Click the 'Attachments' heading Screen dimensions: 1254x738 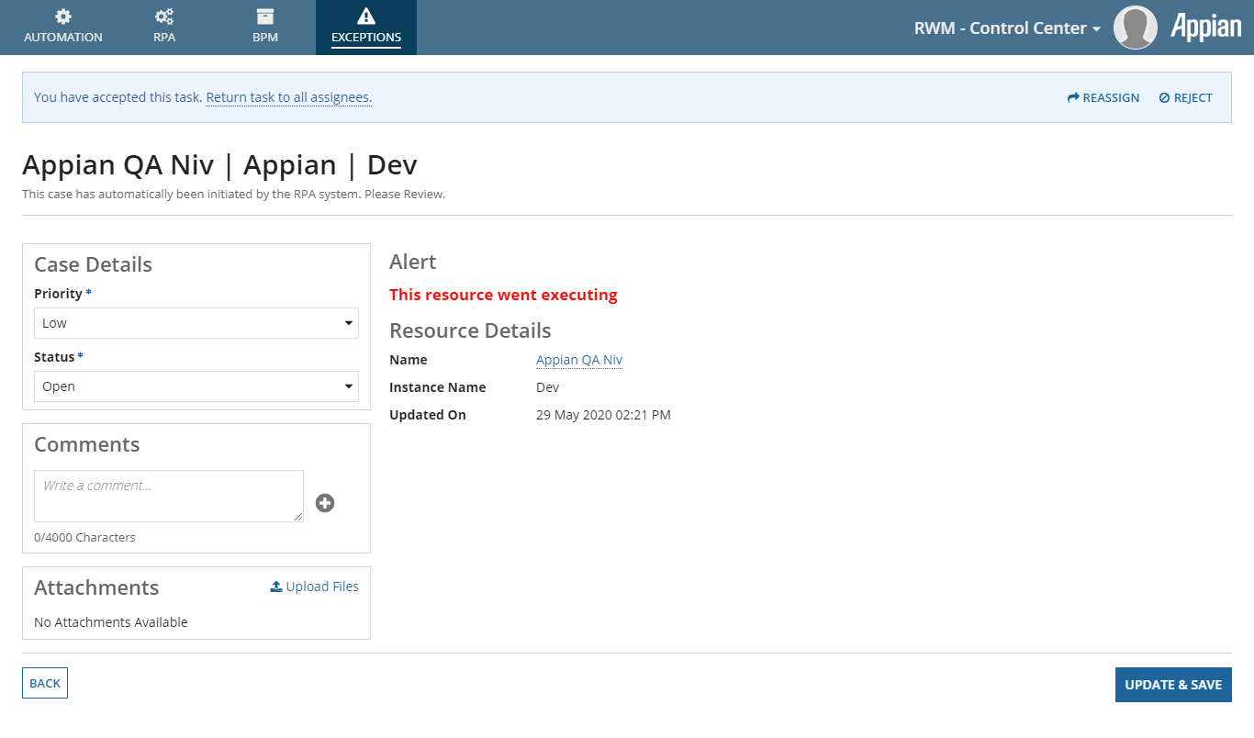(x=96, y=587)
